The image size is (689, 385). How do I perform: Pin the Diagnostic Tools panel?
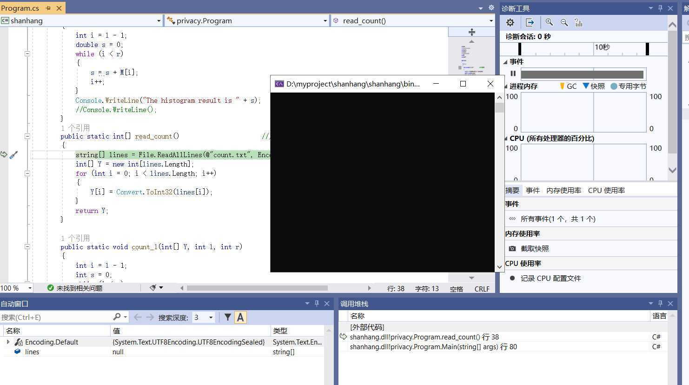pos(660,8)
